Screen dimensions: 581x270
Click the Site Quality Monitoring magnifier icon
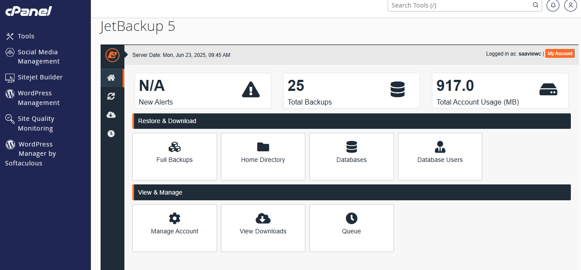10,119
